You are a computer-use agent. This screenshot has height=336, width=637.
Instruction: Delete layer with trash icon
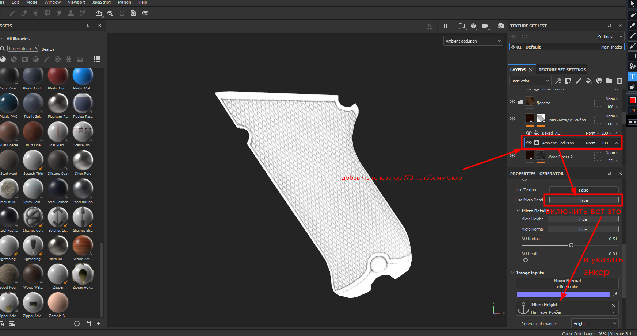click(x=619, y=81)
